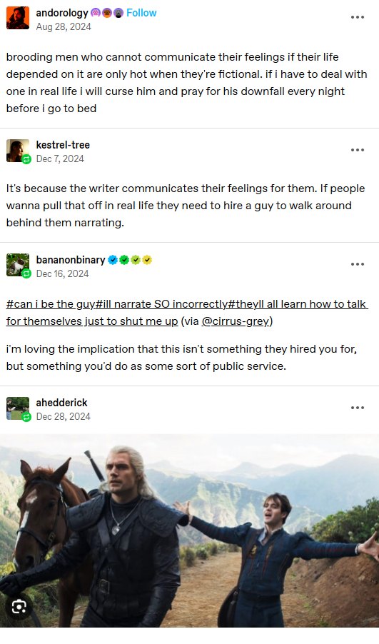Open the Dec 28, 2024 timestamp link
This screenshot has width=379, height=644.
[64, 416]
